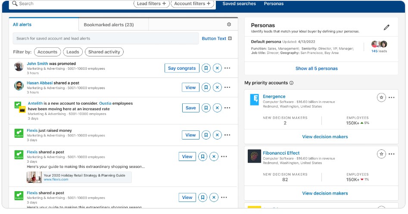Click the top Search field
This screenshot has height=214, width=408.
[x=70, y=3]
